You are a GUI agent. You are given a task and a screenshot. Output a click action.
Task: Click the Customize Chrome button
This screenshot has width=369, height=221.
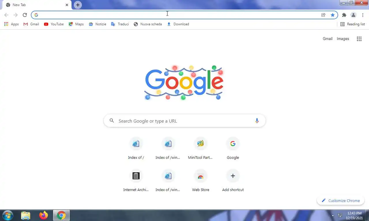point(341,201)
